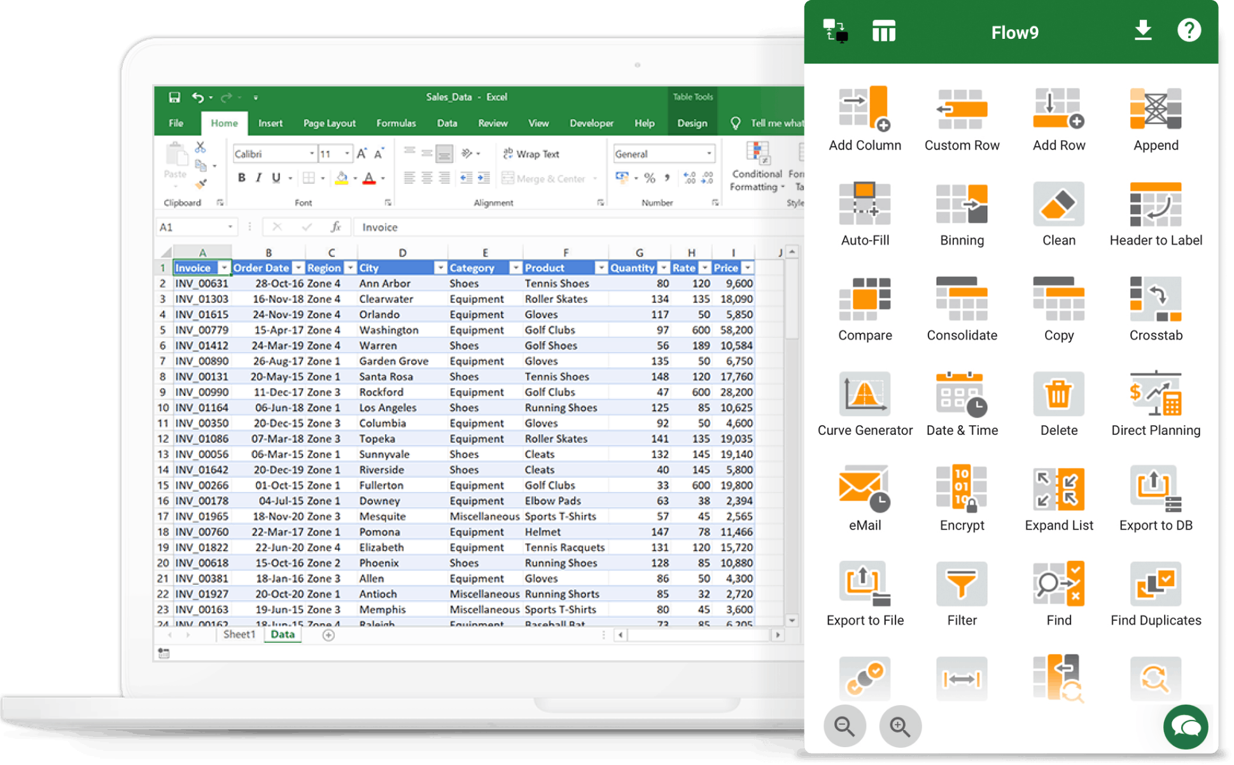Viewport: 1234px width, 765px height.
Task: Toggle bold formatting in Font group
Action: click(x=241, y=178)
